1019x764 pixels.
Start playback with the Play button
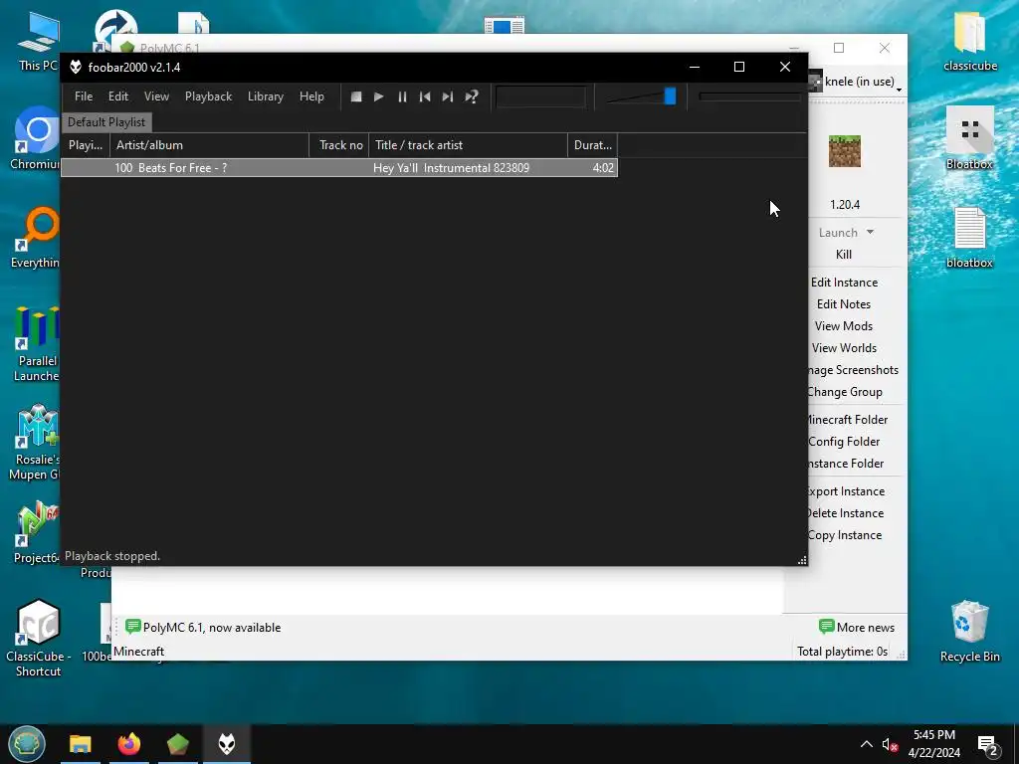point(379,96)
